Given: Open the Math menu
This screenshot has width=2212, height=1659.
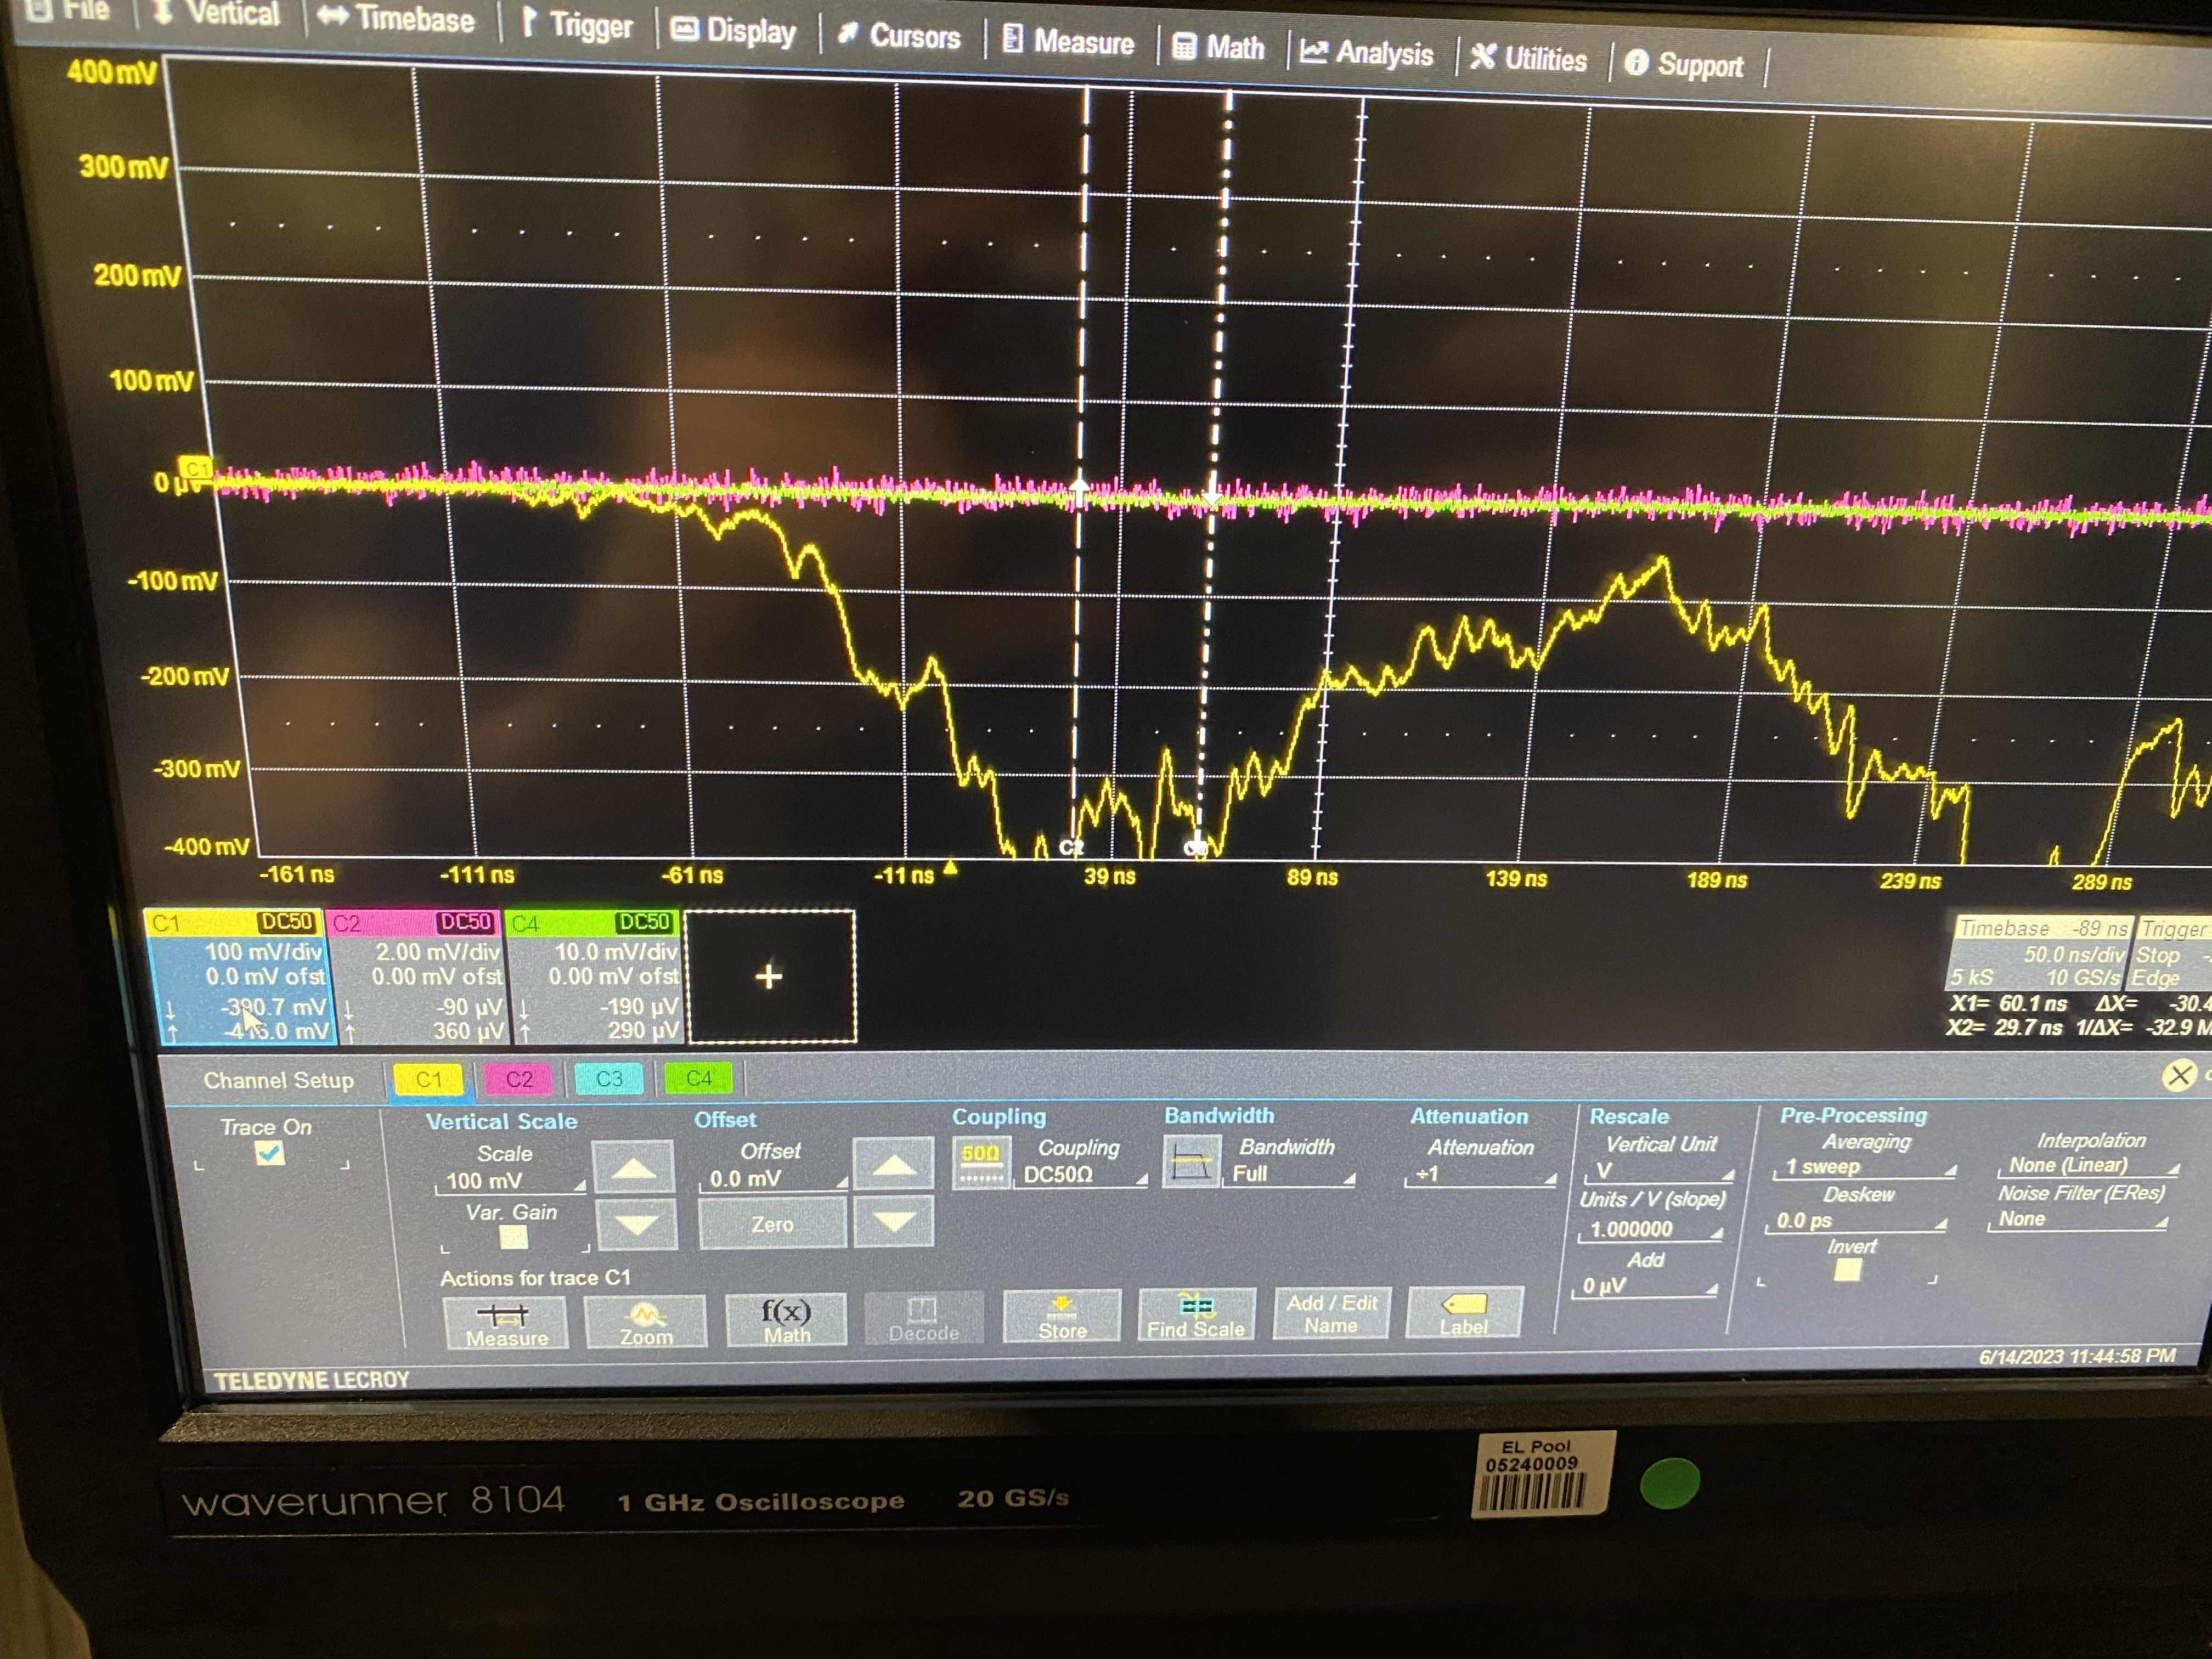Looking at the screenshot, I should 1218,47.
